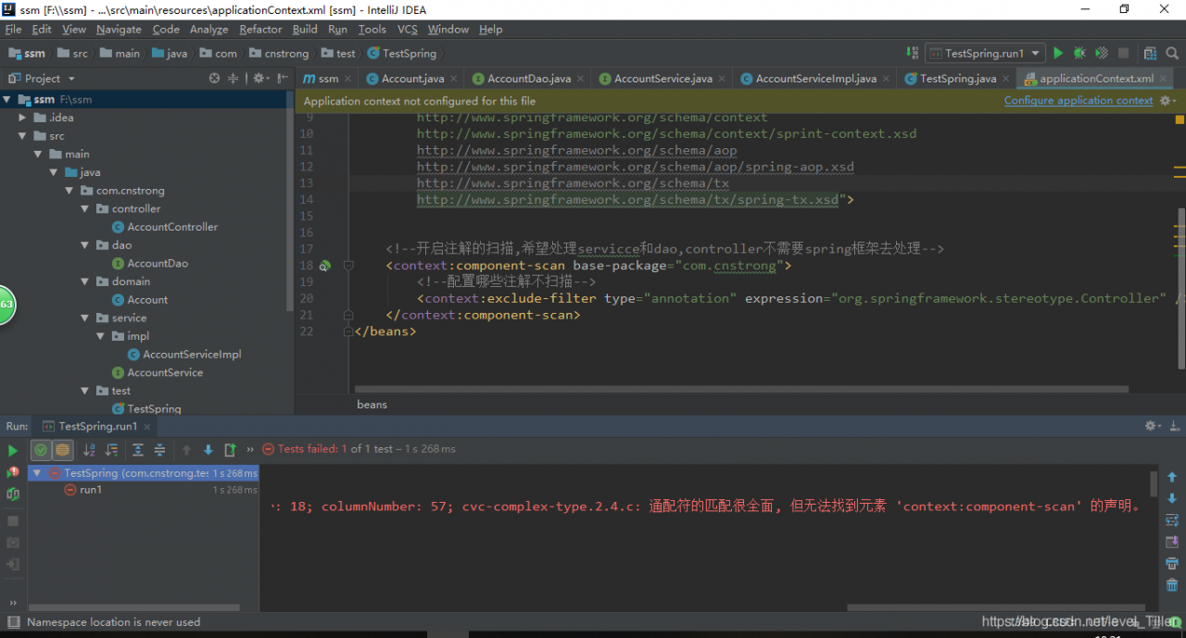Collapse the TestSpring node in test results
The height and width of the screenshot is (638, 1186).
pos(37,472)
